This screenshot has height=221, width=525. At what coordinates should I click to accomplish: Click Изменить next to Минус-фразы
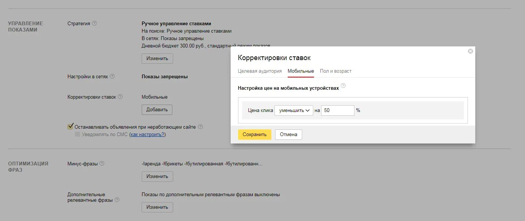pos(157,176)
